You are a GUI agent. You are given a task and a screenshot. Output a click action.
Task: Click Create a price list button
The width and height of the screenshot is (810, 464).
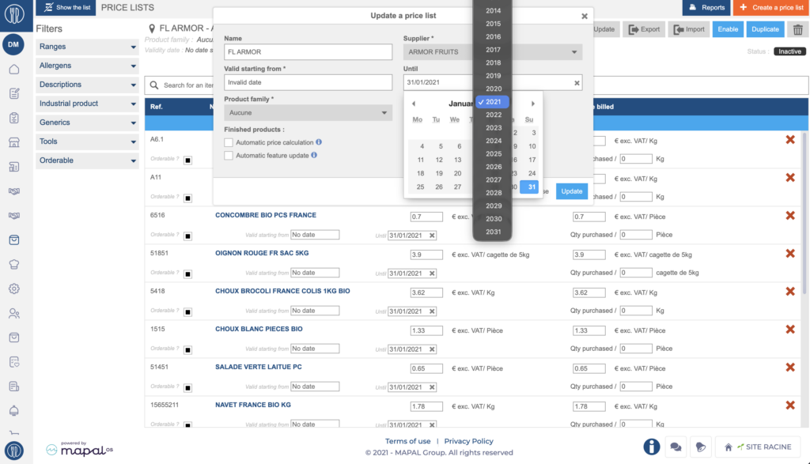[x=771, y=7]
